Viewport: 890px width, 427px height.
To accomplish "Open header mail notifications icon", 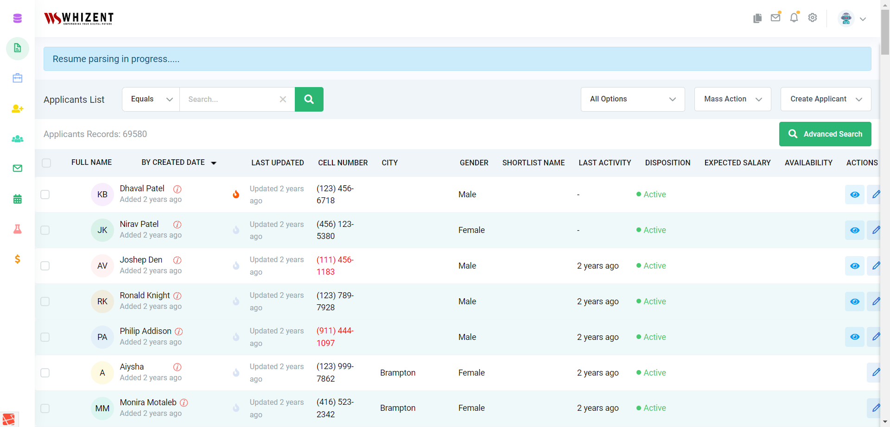I will coord(776,18).
